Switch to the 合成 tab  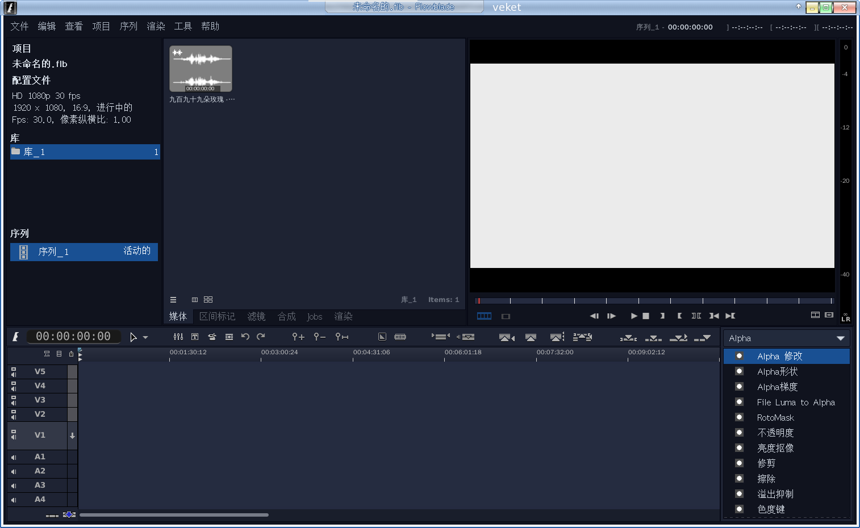pos(286,316)
